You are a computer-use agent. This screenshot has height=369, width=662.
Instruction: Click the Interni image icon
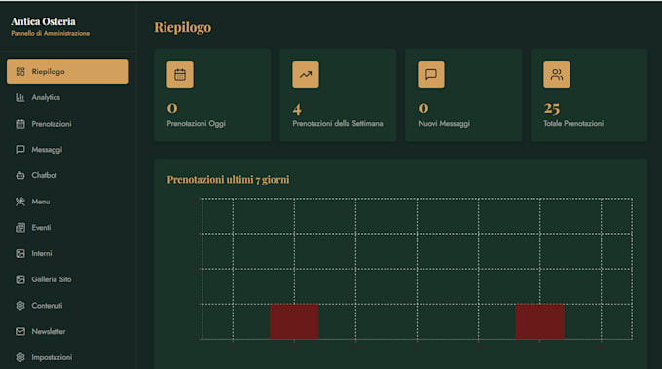point(20,253)
